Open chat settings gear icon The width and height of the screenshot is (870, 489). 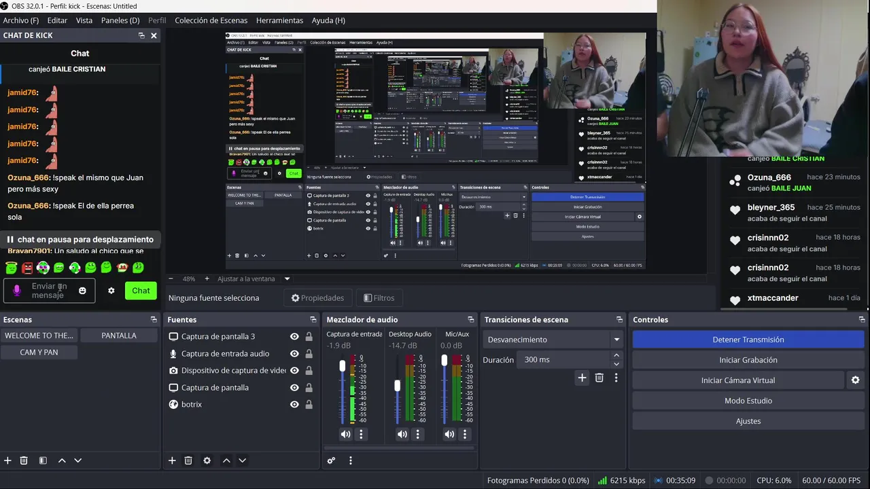pos(111,291)
